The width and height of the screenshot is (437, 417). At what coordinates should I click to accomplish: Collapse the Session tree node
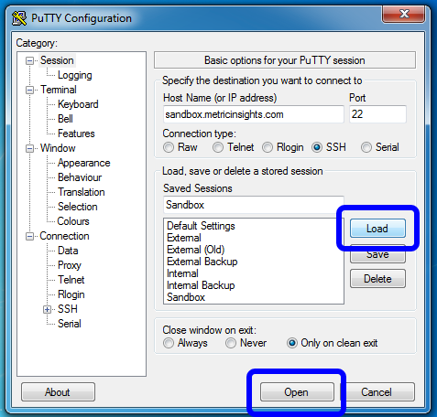[x=29, y=60]
